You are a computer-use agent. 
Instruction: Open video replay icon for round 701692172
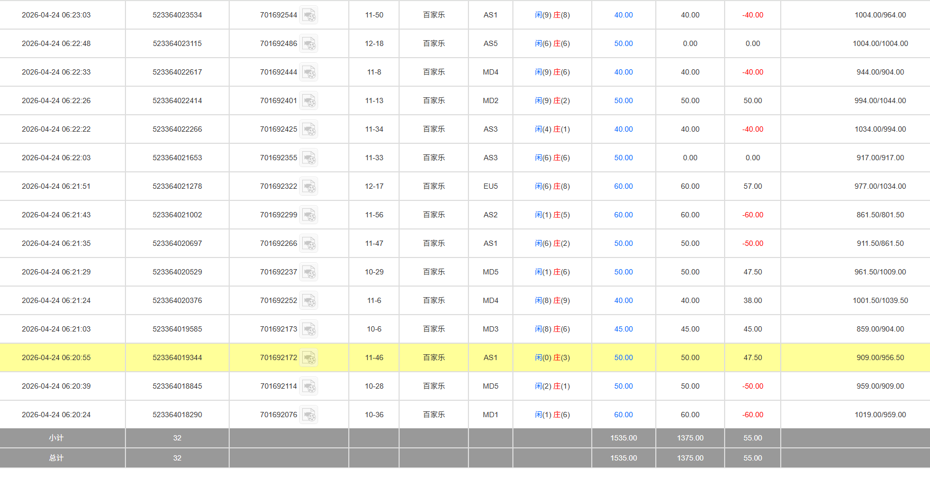click(x=309, y=358)
